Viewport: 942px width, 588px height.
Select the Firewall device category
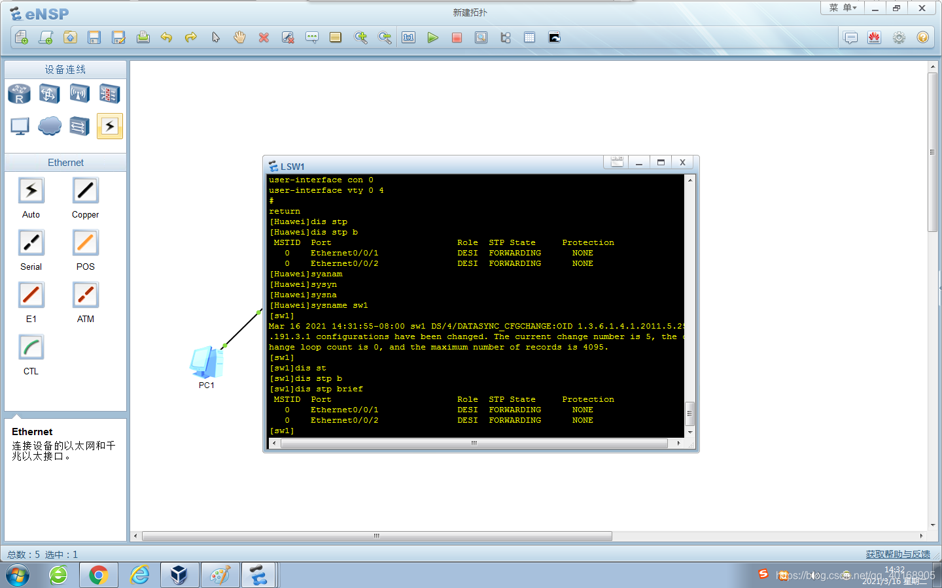[109, 94]
